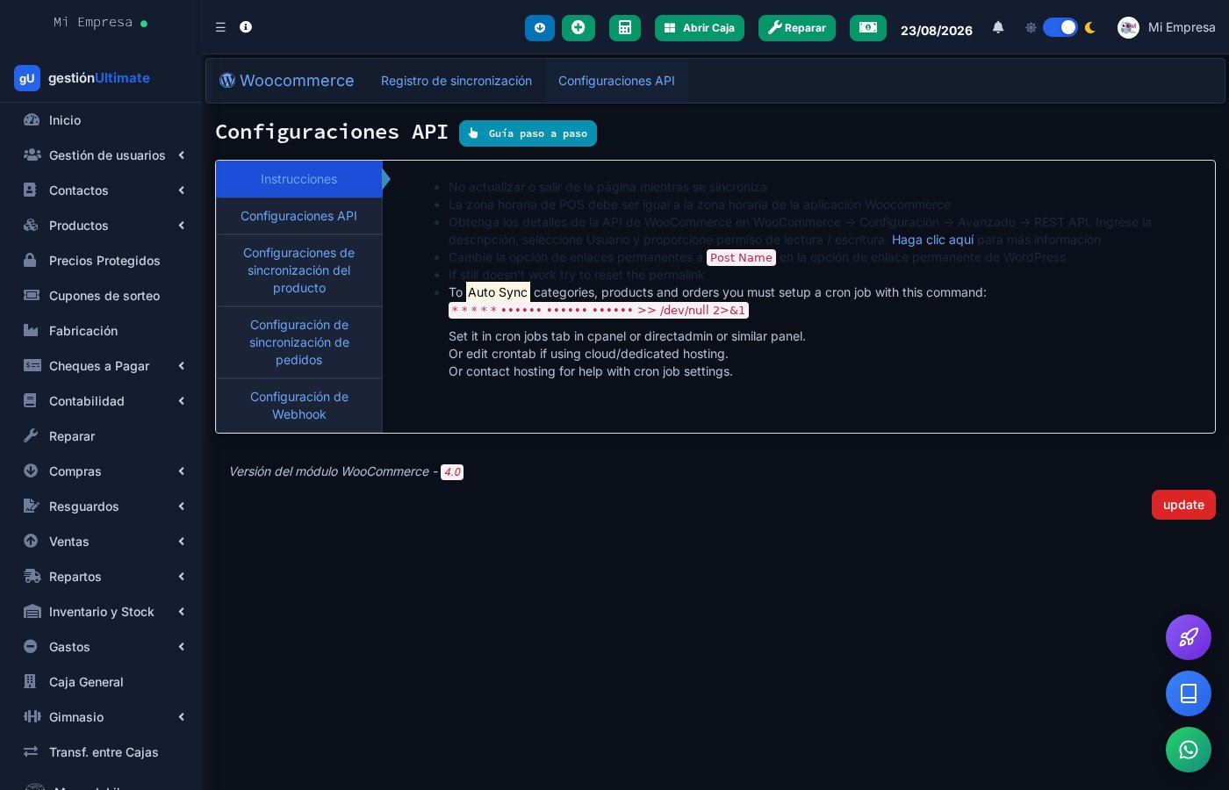This screenshot has height=790, width=1229.
Task: Expand Gestión de usuarios submenu
Action: [101, 155]
